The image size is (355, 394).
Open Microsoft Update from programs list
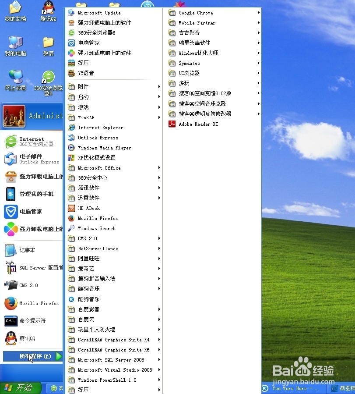114,13
